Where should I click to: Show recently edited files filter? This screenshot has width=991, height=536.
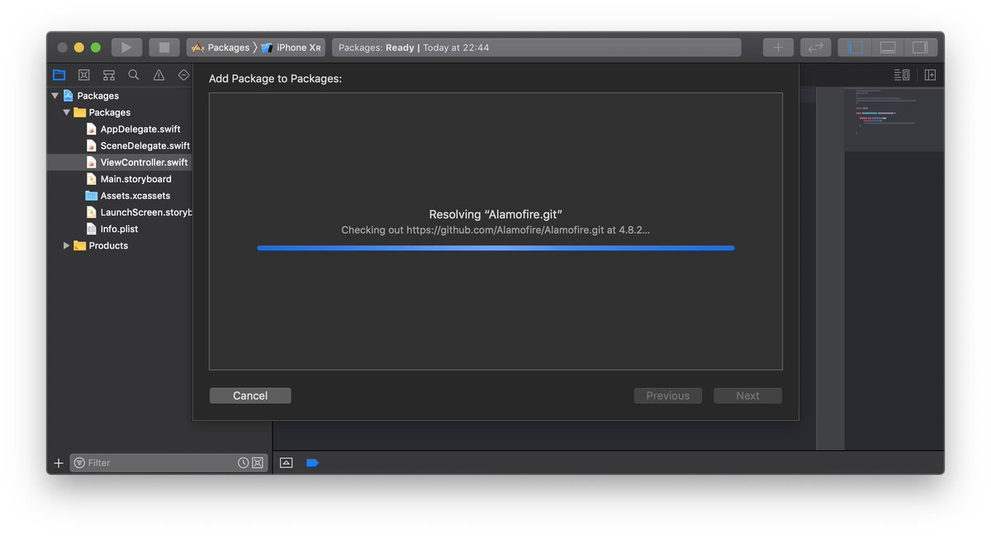tap(243, 463)
